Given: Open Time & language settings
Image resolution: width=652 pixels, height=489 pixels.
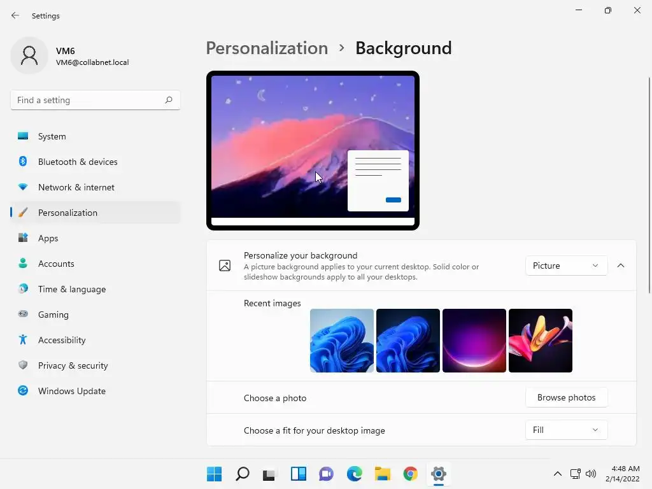Looking at the screenshot, I should 96,289.
